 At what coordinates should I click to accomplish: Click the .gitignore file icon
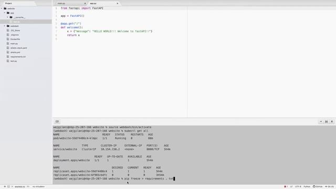(x=8, y=35)
